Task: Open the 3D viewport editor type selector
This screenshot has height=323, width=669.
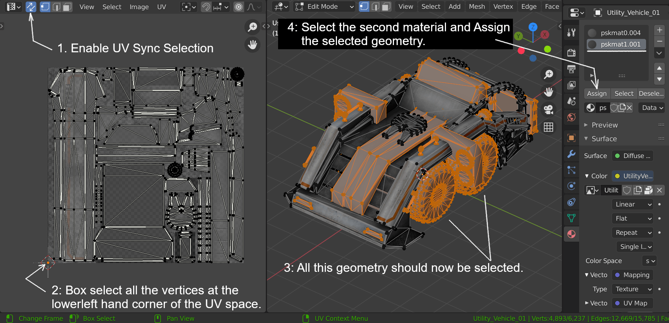Action: point(281,6)
